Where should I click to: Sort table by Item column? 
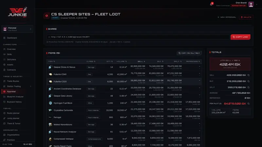[51, 61]
